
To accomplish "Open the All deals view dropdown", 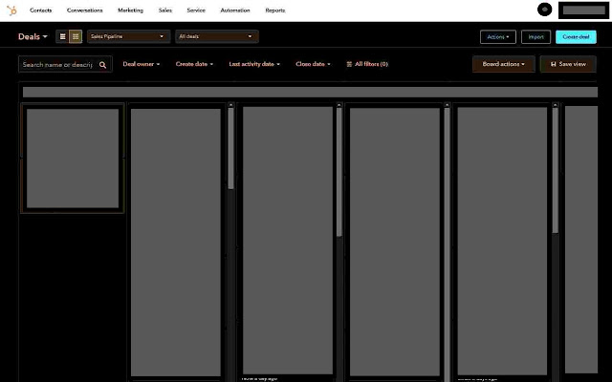I will [x=217, y=36].
